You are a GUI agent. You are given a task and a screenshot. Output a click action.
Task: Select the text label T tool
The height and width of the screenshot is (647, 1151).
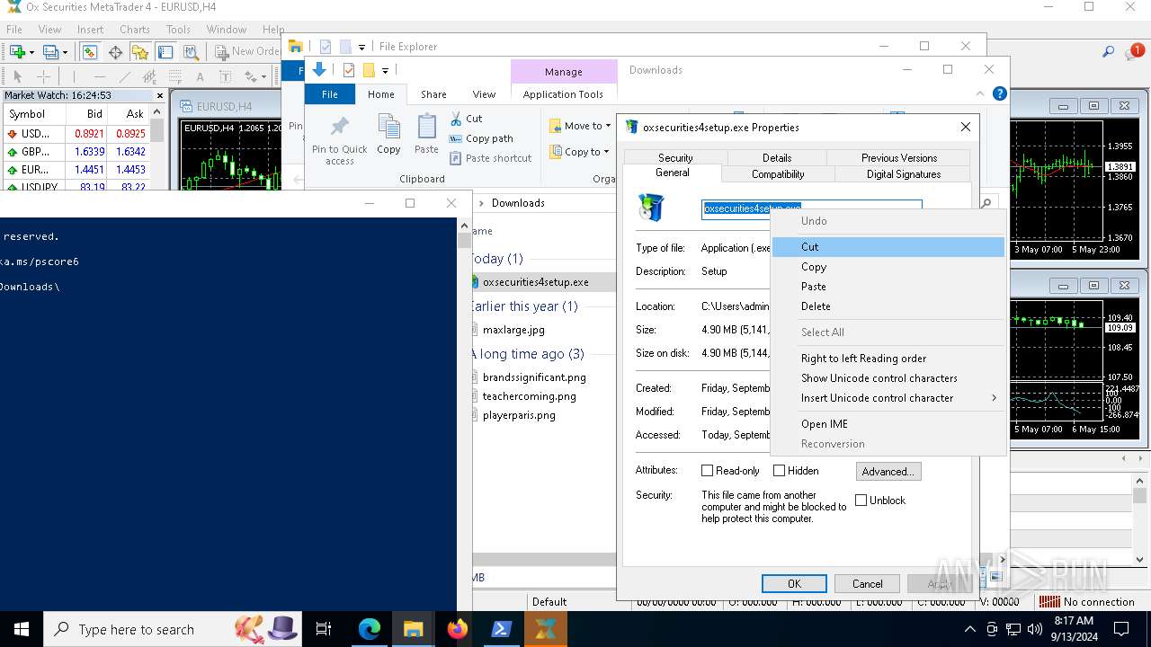tap(224, 76)
